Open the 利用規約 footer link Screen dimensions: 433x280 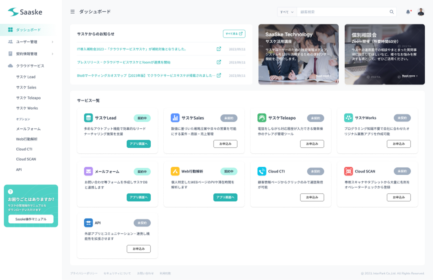(x=165, y=273)
